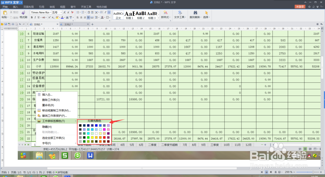
Task: Expand the font color A dropdown arrow
Action: pyautogui.click(x=65, y=18)
